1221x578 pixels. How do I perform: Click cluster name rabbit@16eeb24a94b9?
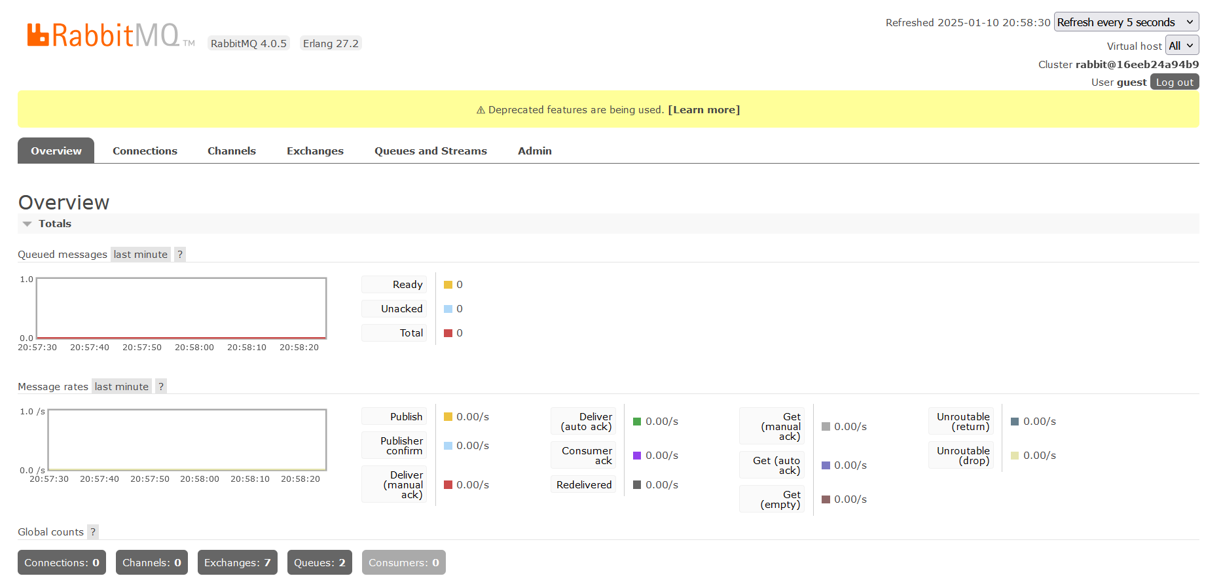pyautogui.click(x=1137, y=64)
